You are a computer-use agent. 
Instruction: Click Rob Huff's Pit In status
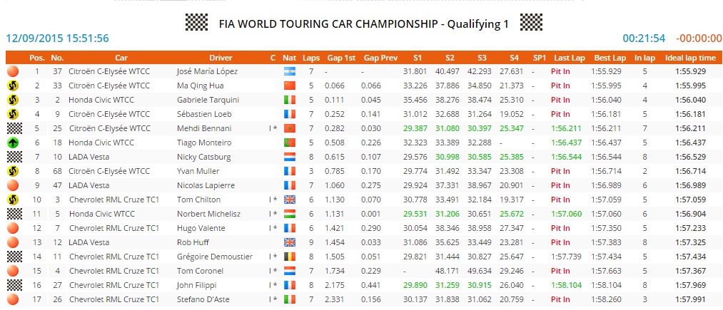click(560, 242)
